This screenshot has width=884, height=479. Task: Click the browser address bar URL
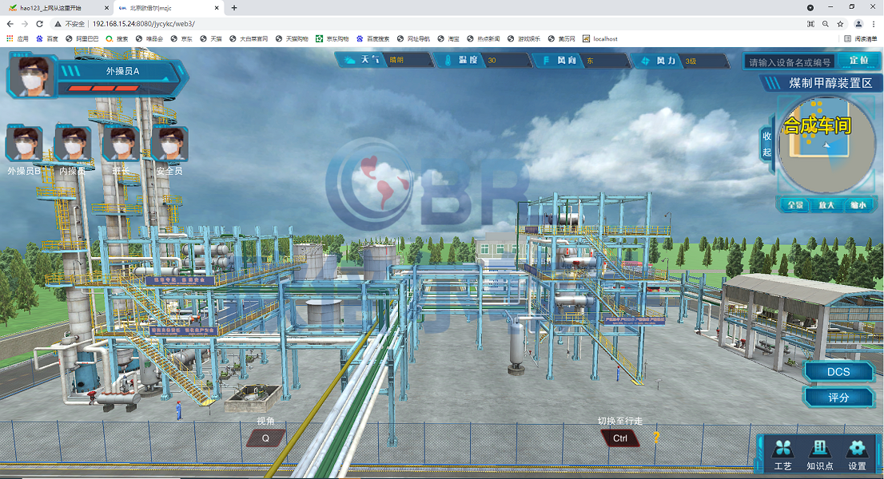[x=144, y=24]
